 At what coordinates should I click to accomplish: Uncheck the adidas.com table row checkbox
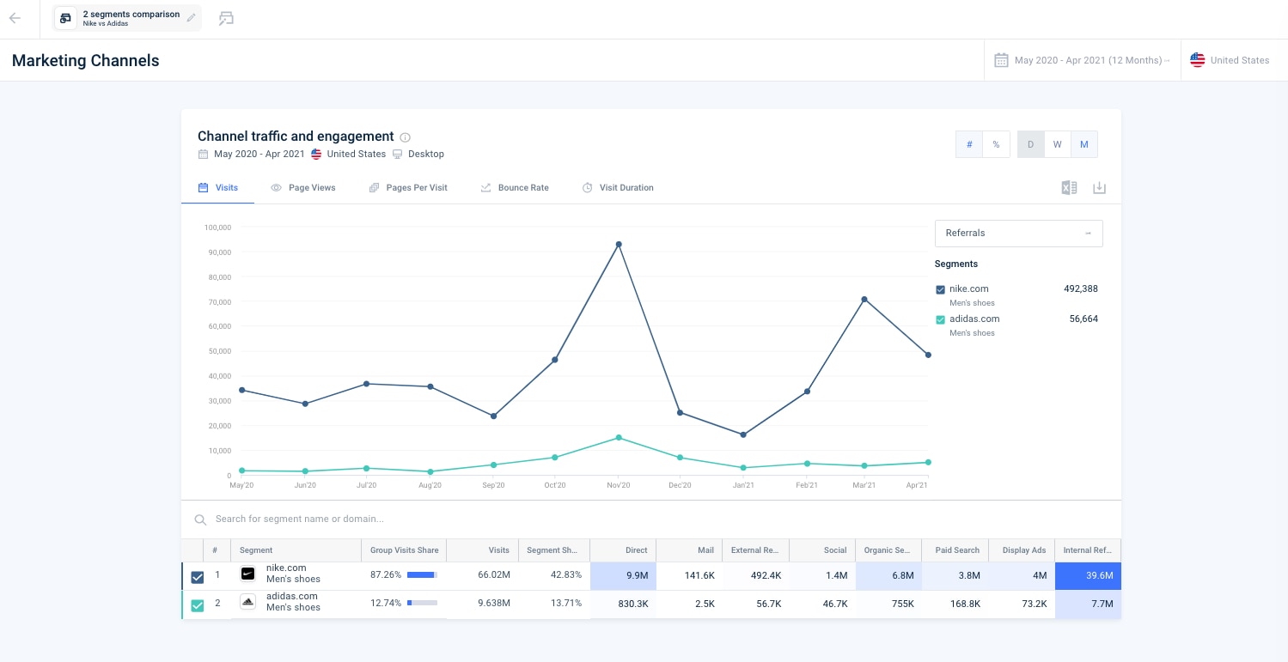(x=197, y=605)
